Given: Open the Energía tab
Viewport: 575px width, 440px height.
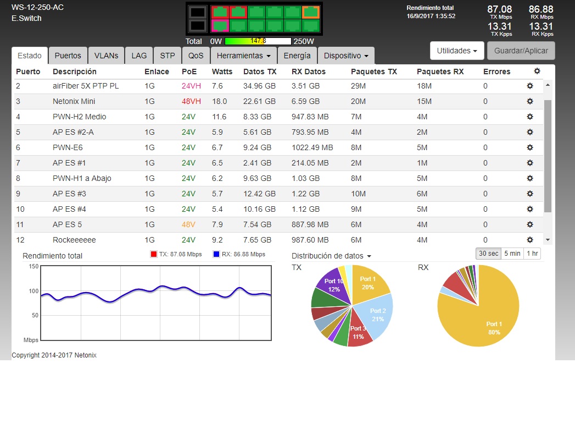Looking at the screenshot, I should 297,56.
